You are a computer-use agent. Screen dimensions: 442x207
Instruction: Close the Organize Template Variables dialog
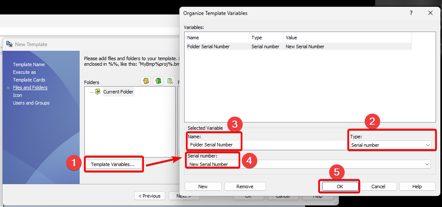(430, 13)
